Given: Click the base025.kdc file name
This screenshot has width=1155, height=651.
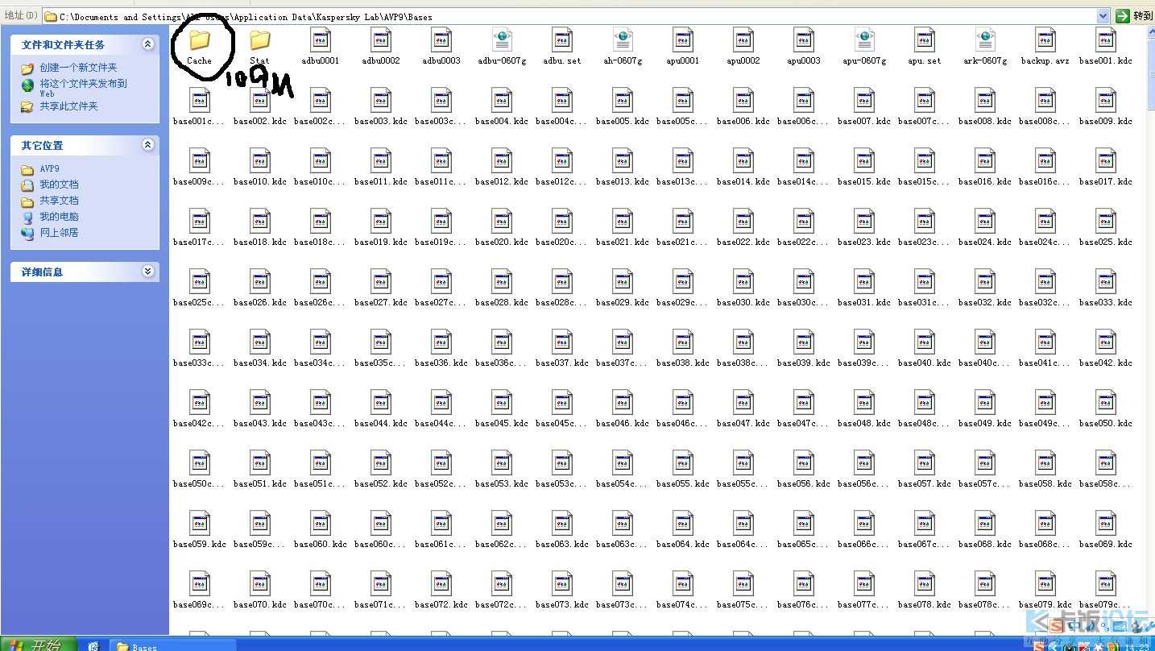Looking at the screenshot, I should click(x=1106, y=243).
